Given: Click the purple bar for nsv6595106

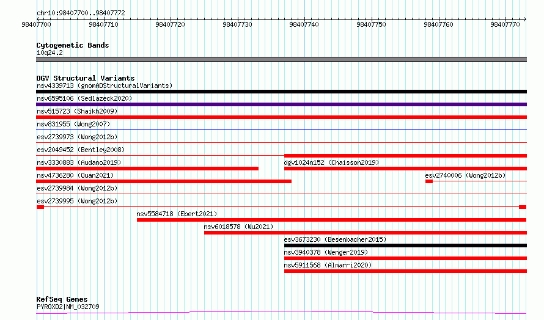Looking at the screenshot, I should click(281, 104).
